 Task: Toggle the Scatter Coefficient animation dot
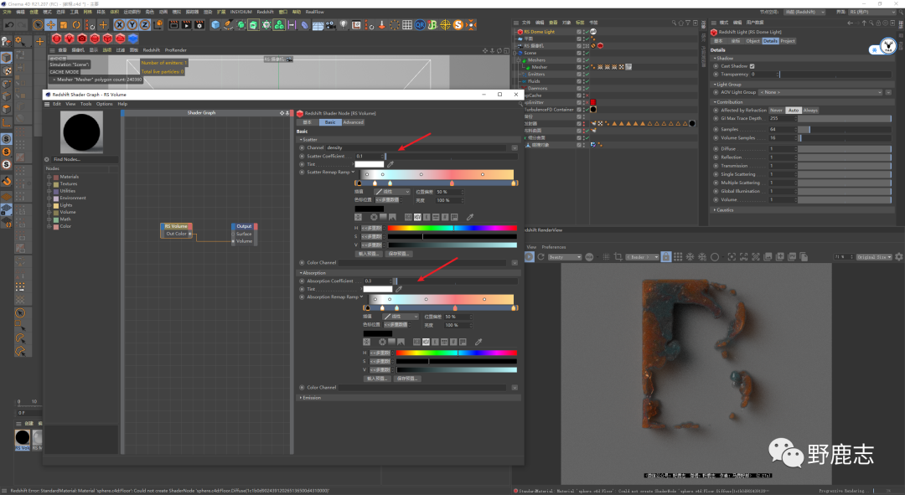tap(302, 157)
